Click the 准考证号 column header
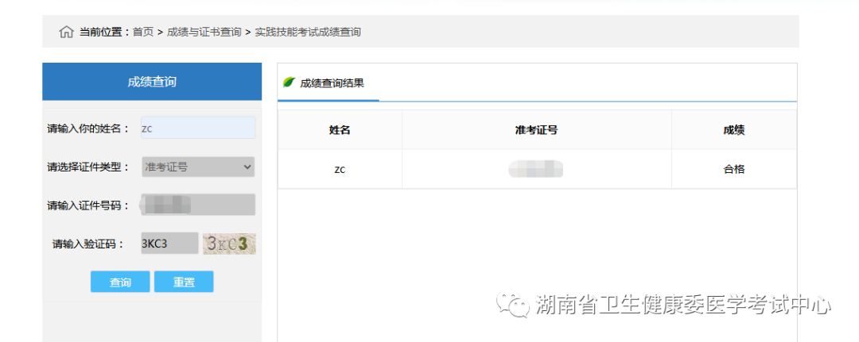 (536, 130)
